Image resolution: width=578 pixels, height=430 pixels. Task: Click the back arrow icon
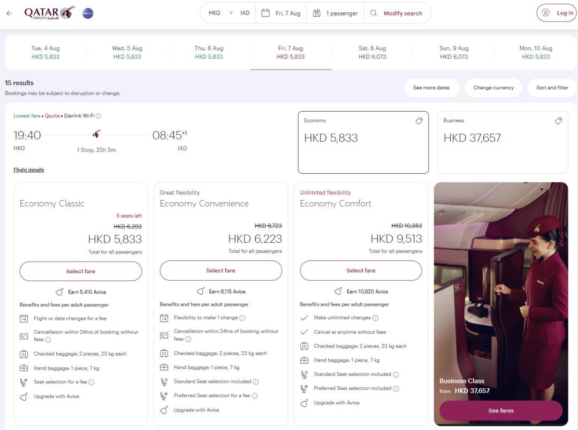pyautogui.click(x=9, y=13)
